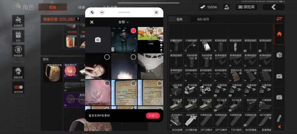This screenshot has width=297, height=134.
Task: Select the G系胶套 item in the warehouse
Action: [265, 75]
